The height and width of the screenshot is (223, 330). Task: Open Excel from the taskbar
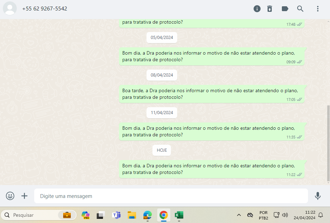(179, 215)
